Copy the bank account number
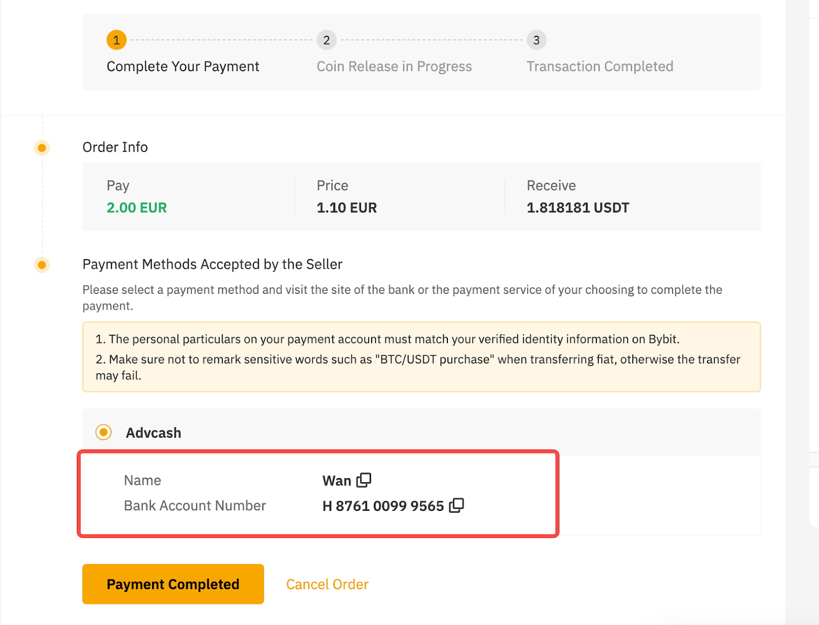 pyautogui.click(x=456, y=506)
